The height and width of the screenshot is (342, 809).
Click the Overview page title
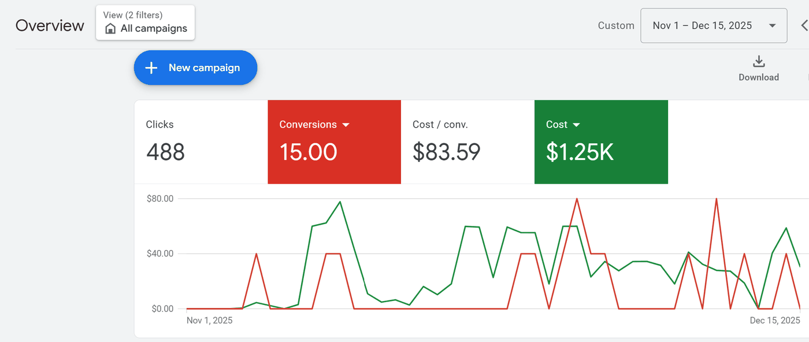[50, 25]
